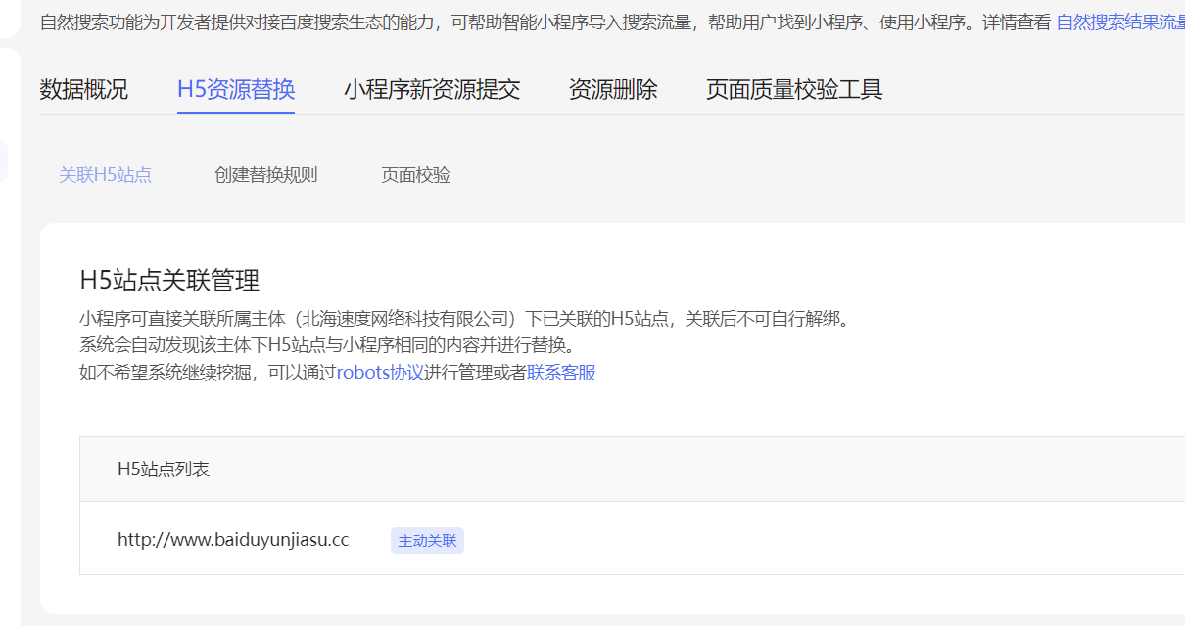This screenshot has height=626, width=1185.
Task: Switch to the 创建替换规则 sub-tab
Action: click(x=265, y=175)
